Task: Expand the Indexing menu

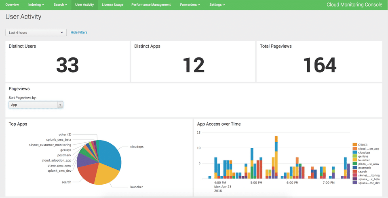Action: pos(36,5)
